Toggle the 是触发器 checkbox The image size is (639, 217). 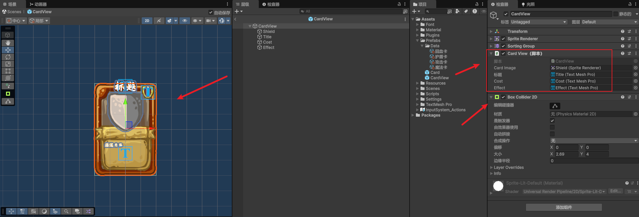pos(552,121)
